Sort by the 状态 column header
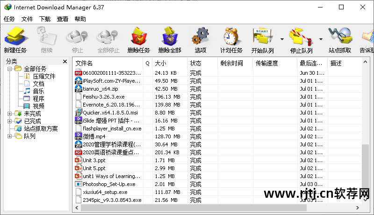374x215 pixels. [x=202, y=63]
